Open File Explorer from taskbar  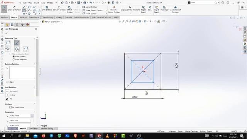pyautogui.click(x=27, y=136)
